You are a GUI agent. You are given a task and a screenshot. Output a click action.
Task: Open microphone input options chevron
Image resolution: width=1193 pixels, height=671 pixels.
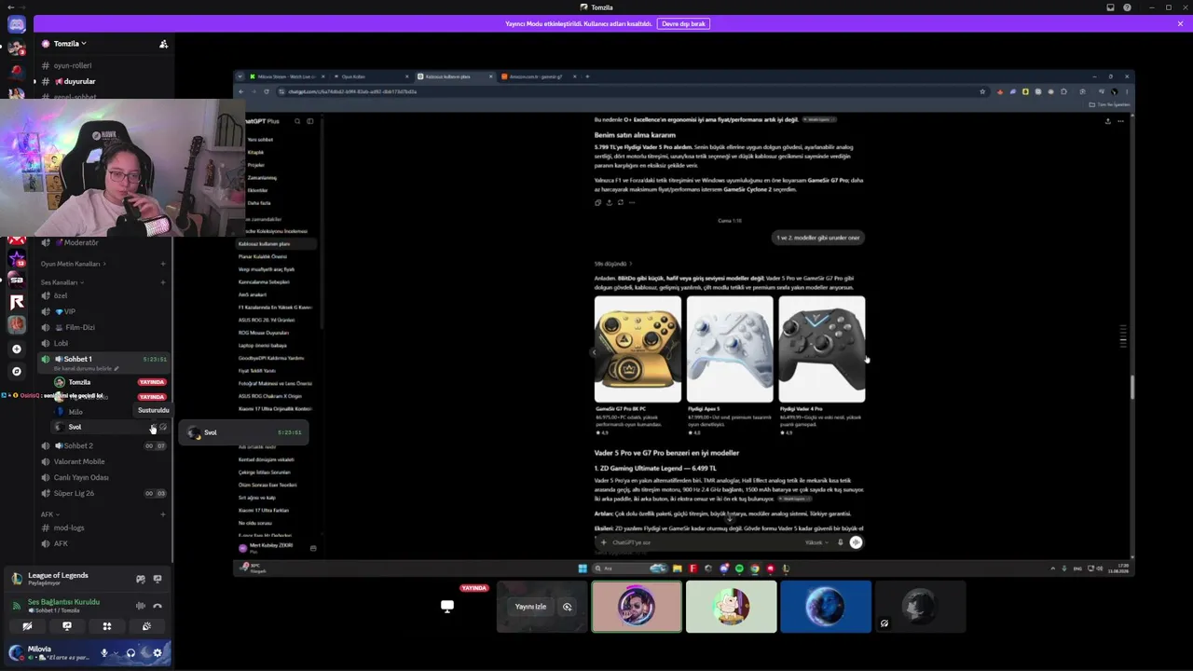[115, 652]
